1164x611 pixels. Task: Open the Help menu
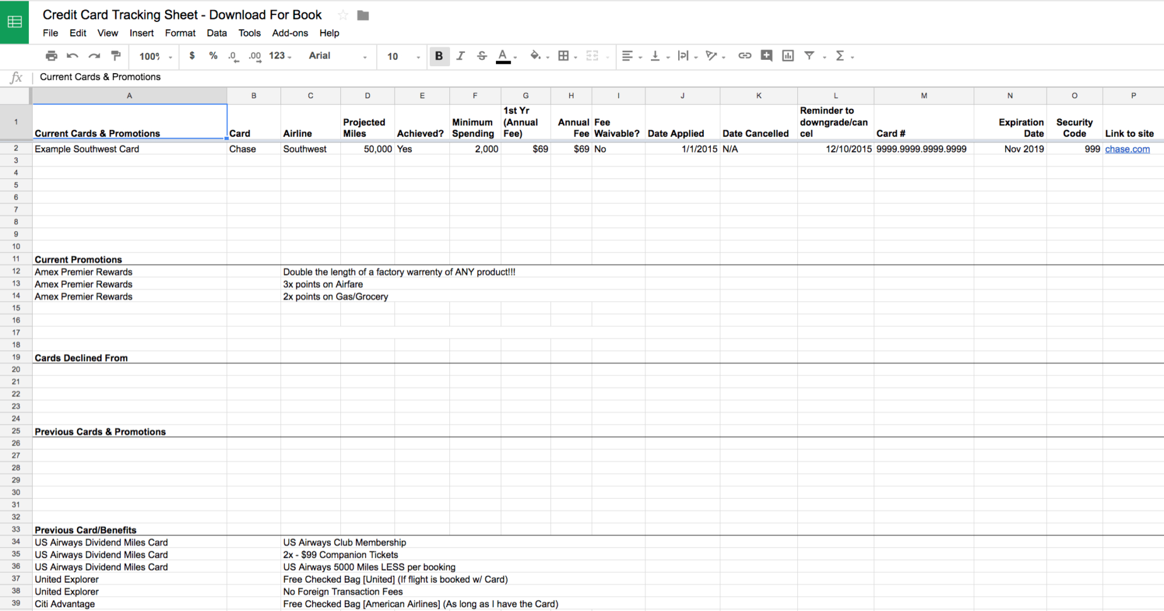pos(329,33)
